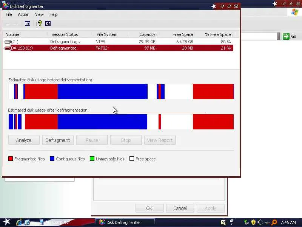
Task: Click the 21 % free space cell
Action: [x=226, y=48]
